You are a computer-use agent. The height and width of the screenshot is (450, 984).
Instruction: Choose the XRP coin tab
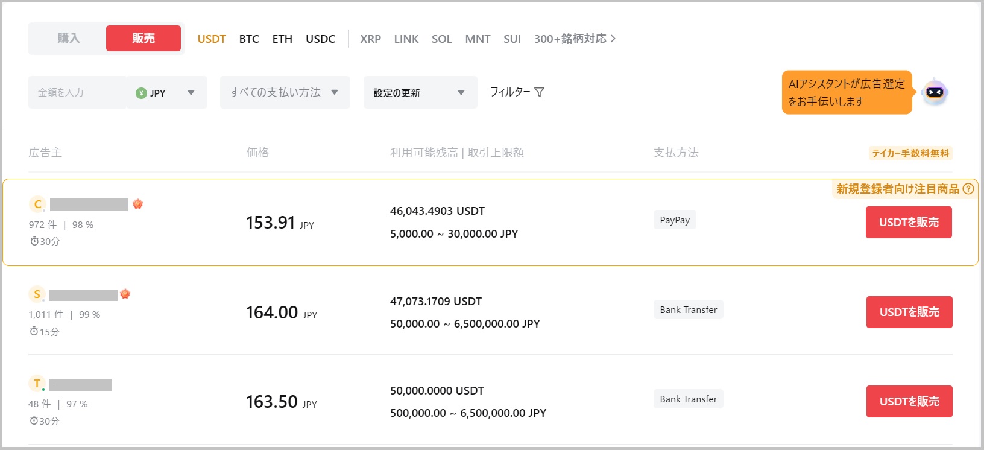[x=370, y=39]
